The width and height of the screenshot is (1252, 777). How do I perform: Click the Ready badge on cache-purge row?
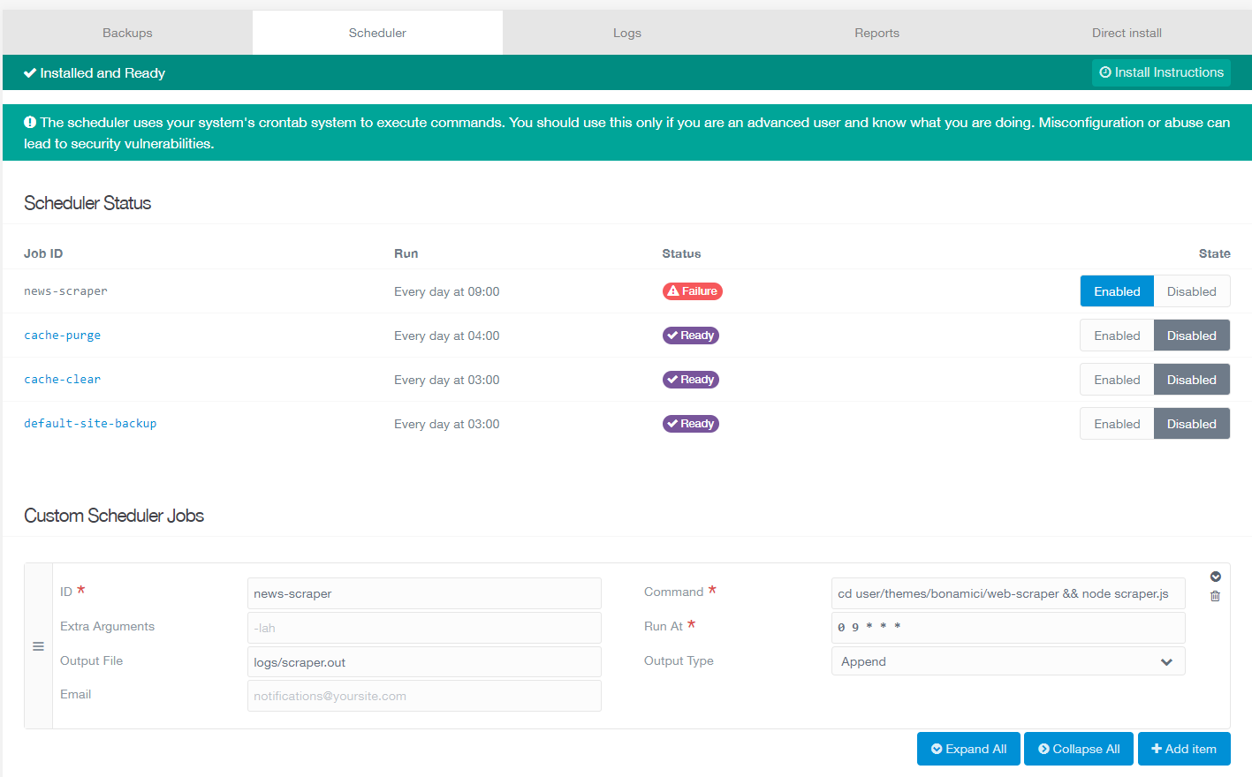[x=691, y=336]
